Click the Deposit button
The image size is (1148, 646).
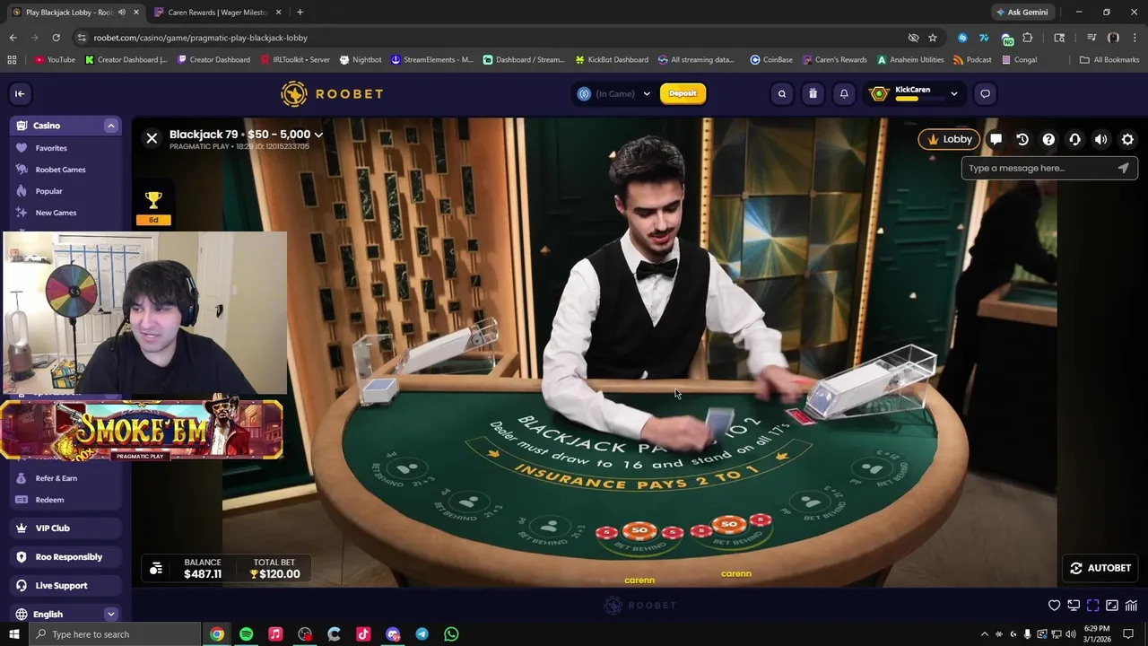[683, 93]
